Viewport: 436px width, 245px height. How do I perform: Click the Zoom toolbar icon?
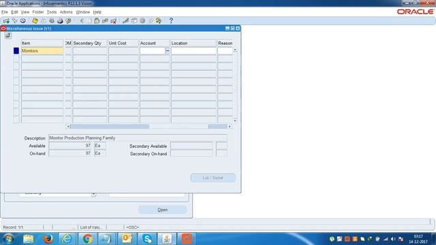coord(134,21)
